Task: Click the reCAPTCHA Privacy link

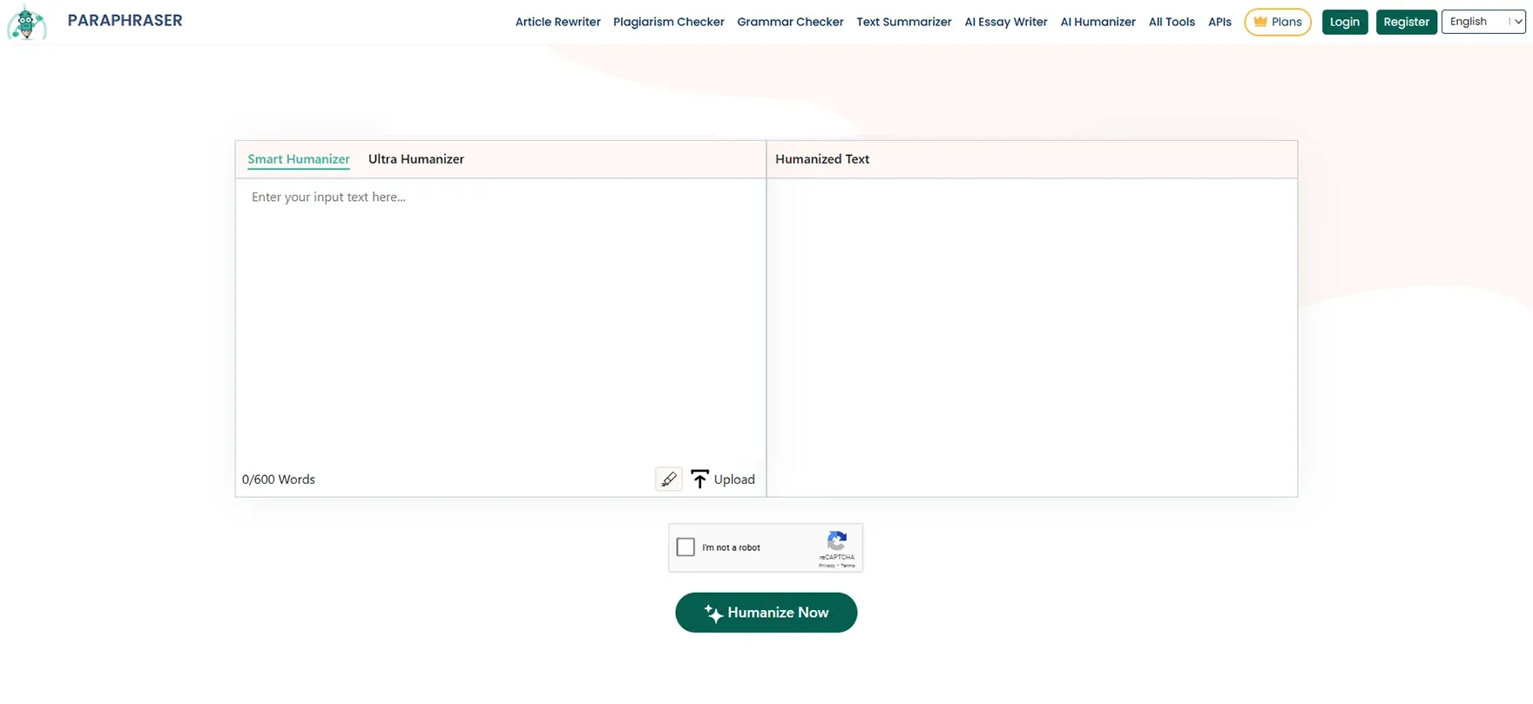Action: point(827,566)
